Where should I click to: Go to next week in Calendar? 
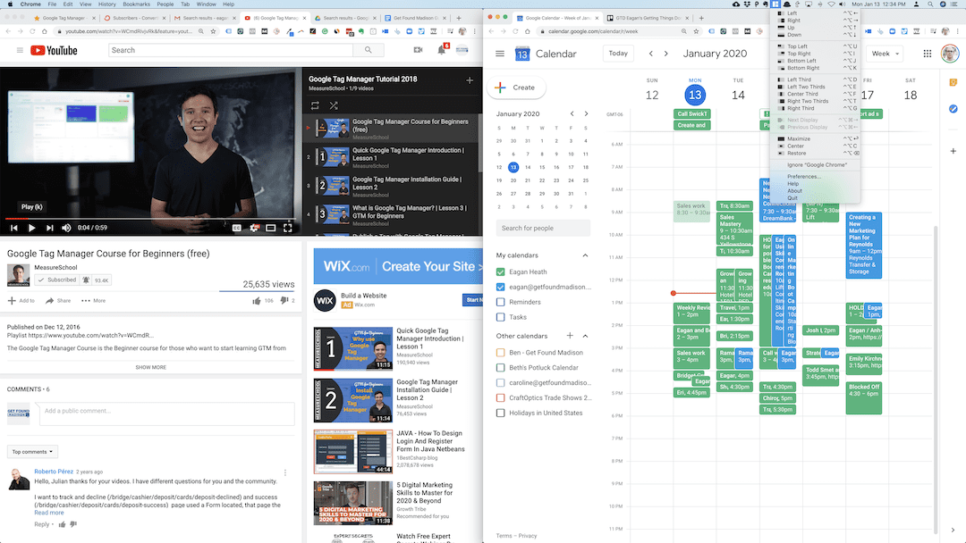666,54
